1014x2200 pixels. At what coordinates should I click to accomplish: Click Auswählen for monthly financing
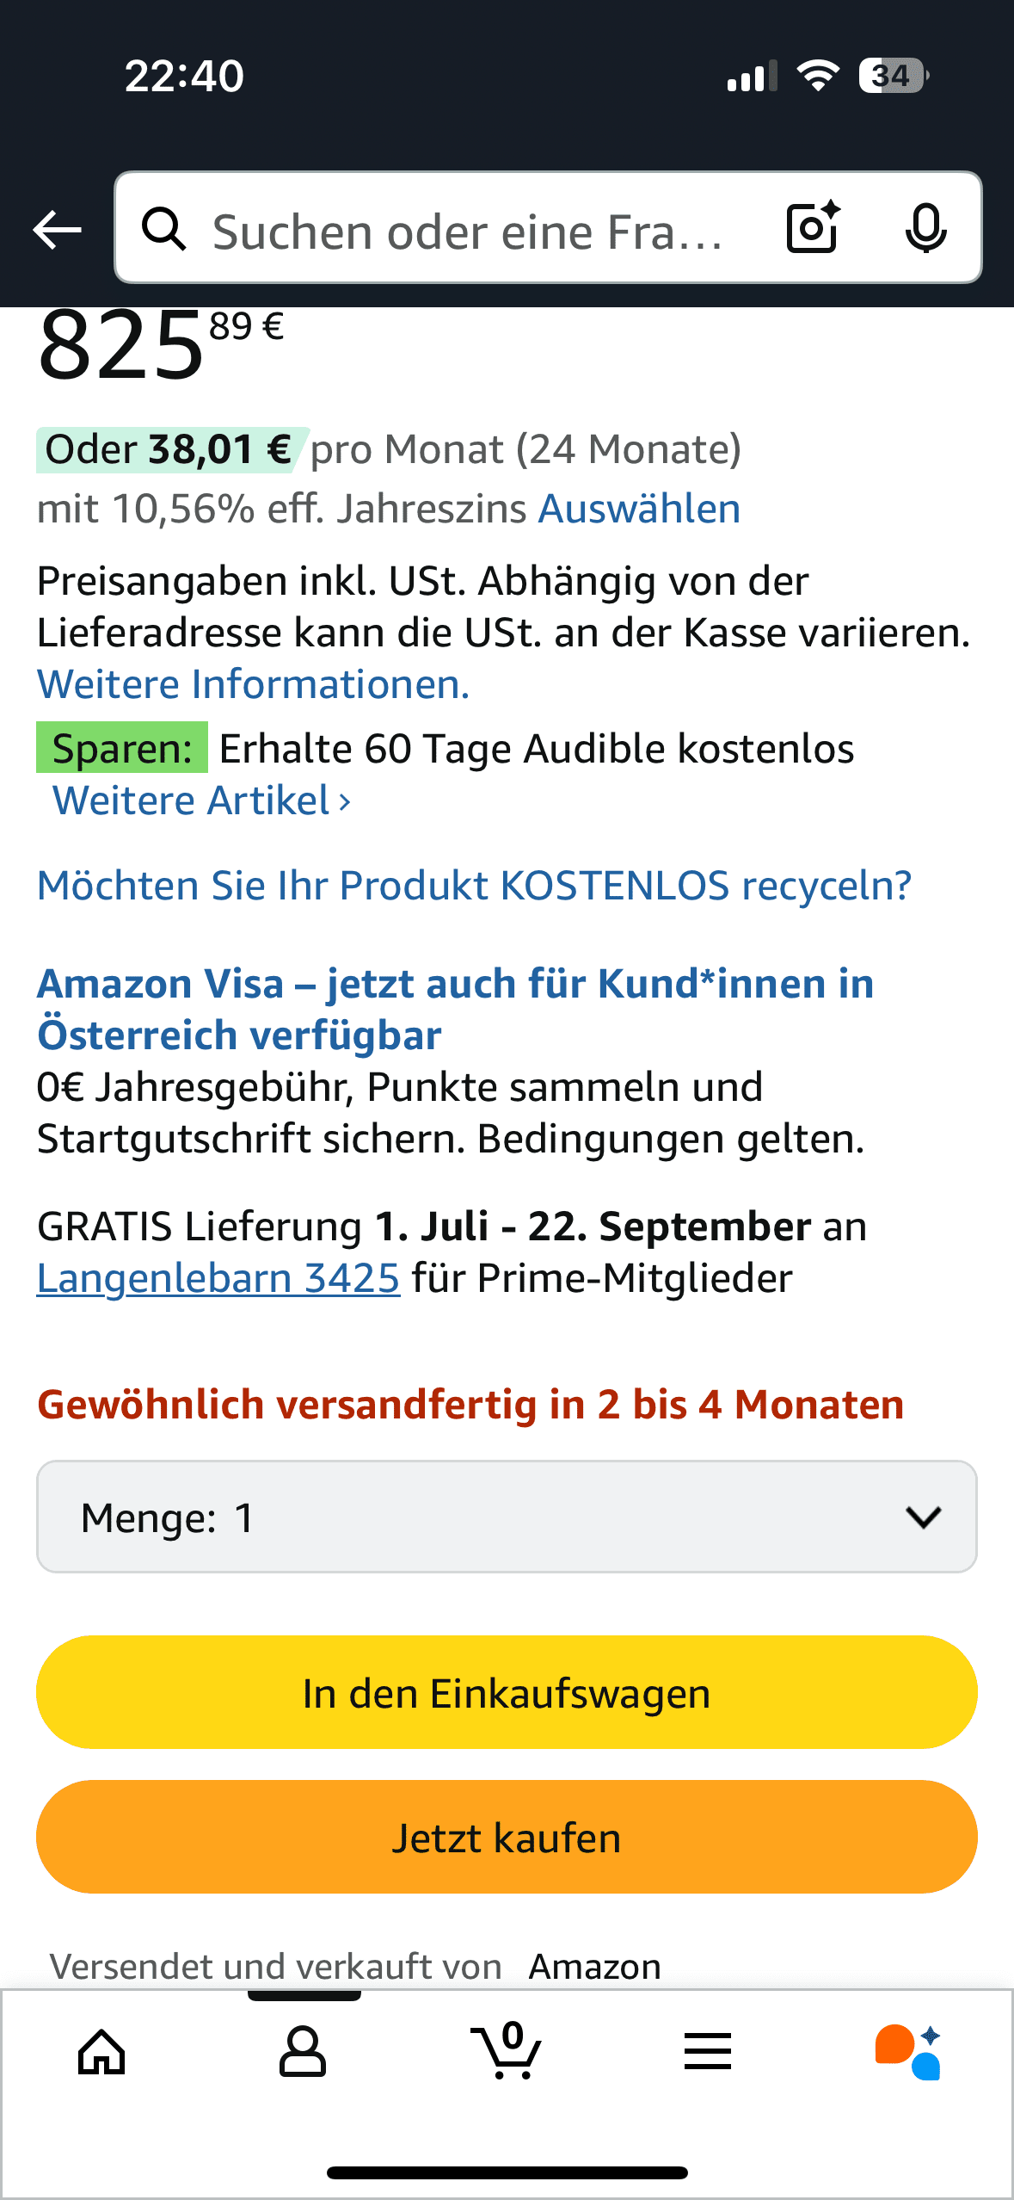coord(639,509)
